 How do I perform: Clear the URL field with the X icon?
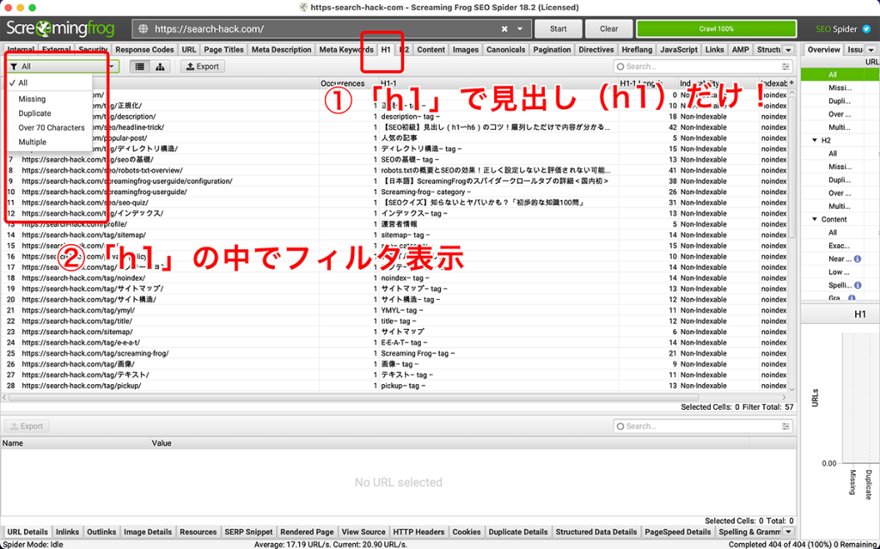pos(504,28)
